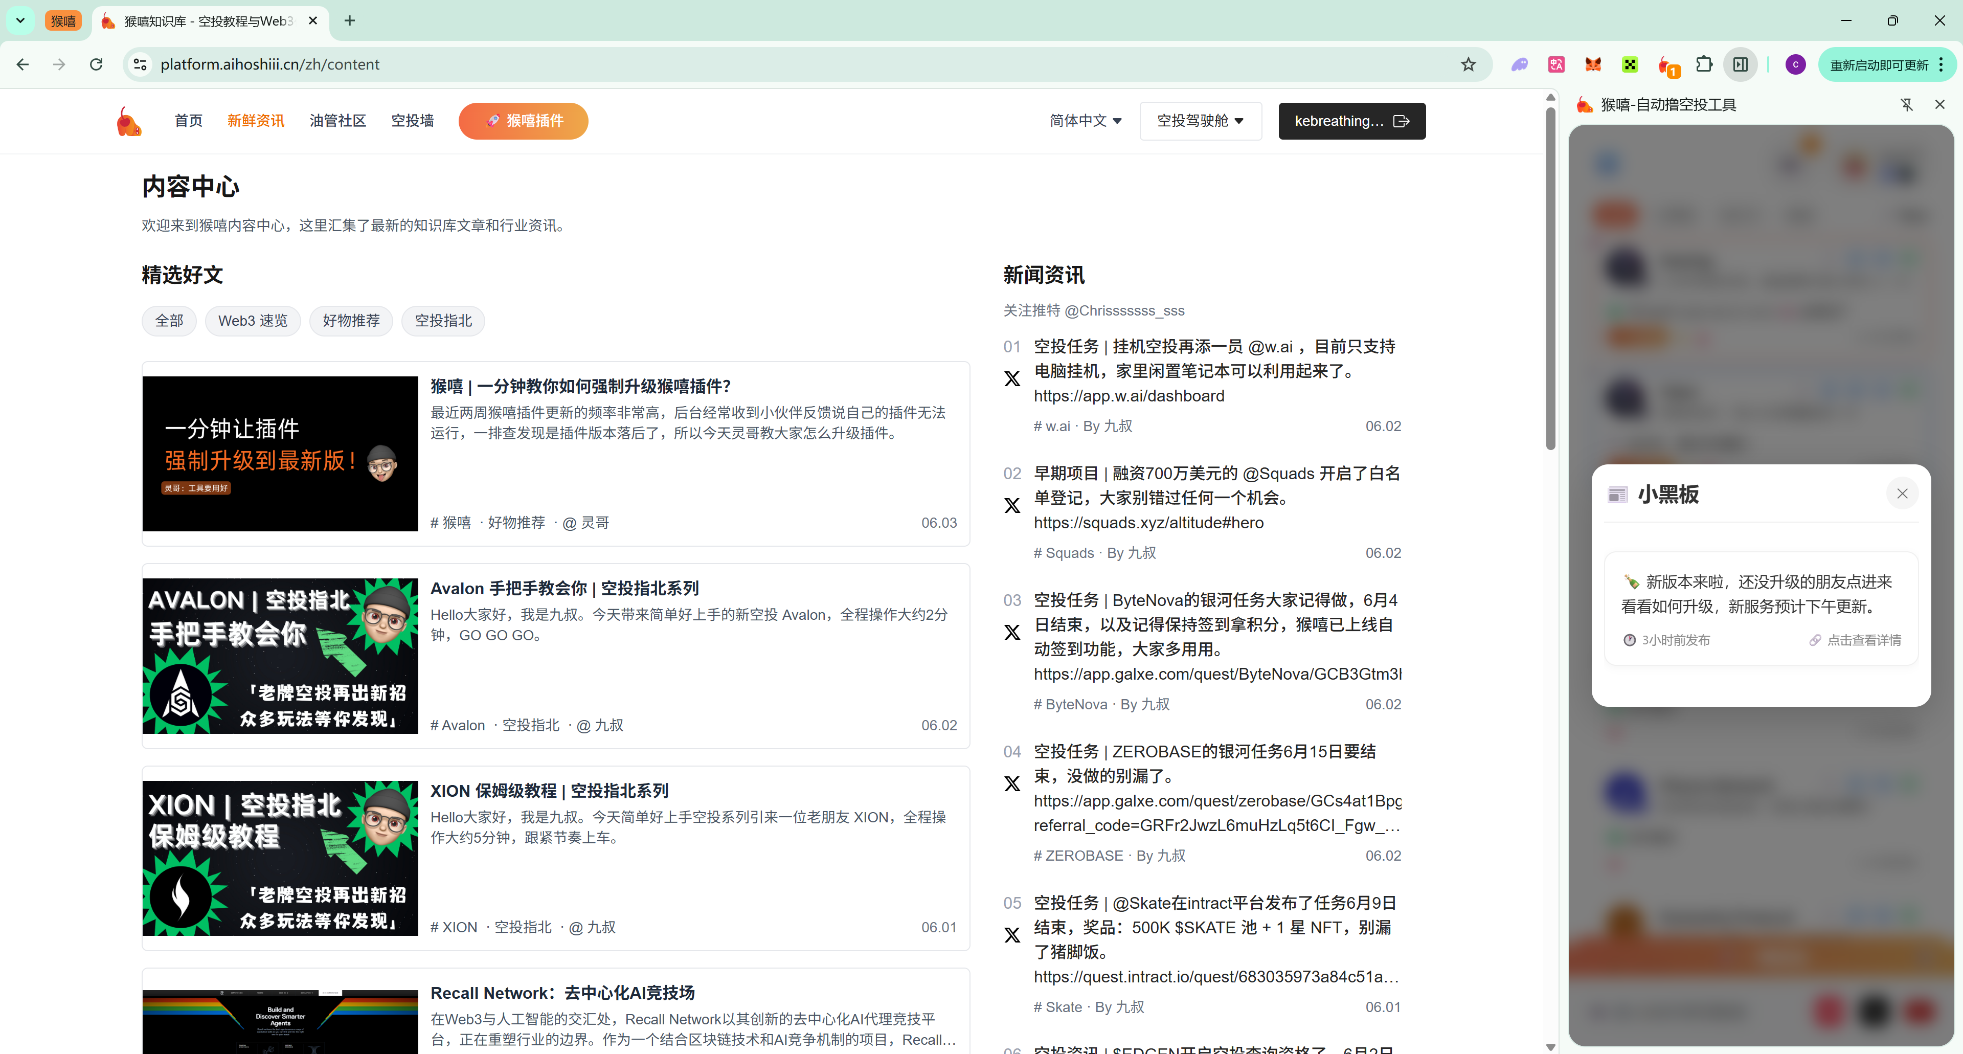Close the 猴嘻 side panel
Screen dimensions: 1963x1054
1940,104
